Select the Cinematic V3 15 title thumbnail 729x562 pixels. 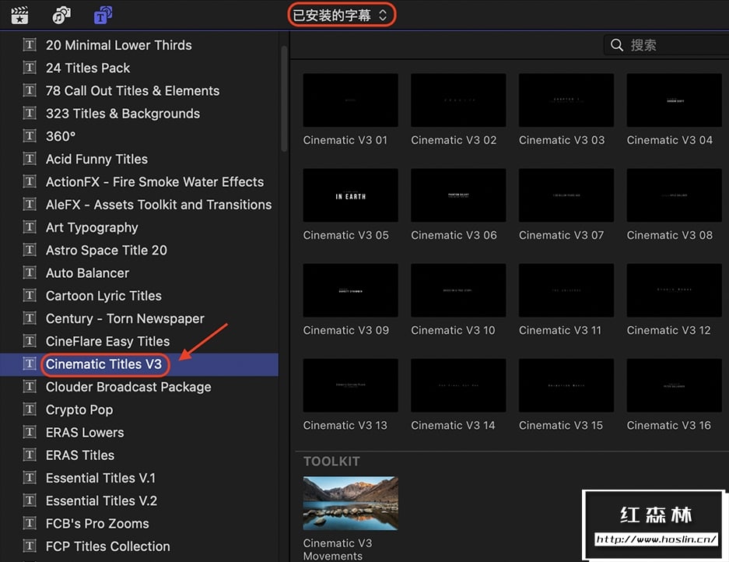click(x=566, y=385)
